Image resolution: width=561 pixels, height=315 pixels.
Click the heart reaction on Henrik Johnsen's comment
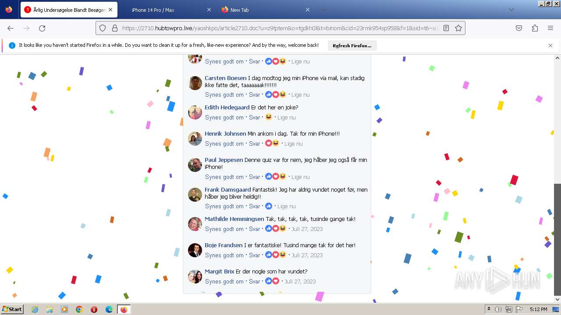(x=269, y=143)
